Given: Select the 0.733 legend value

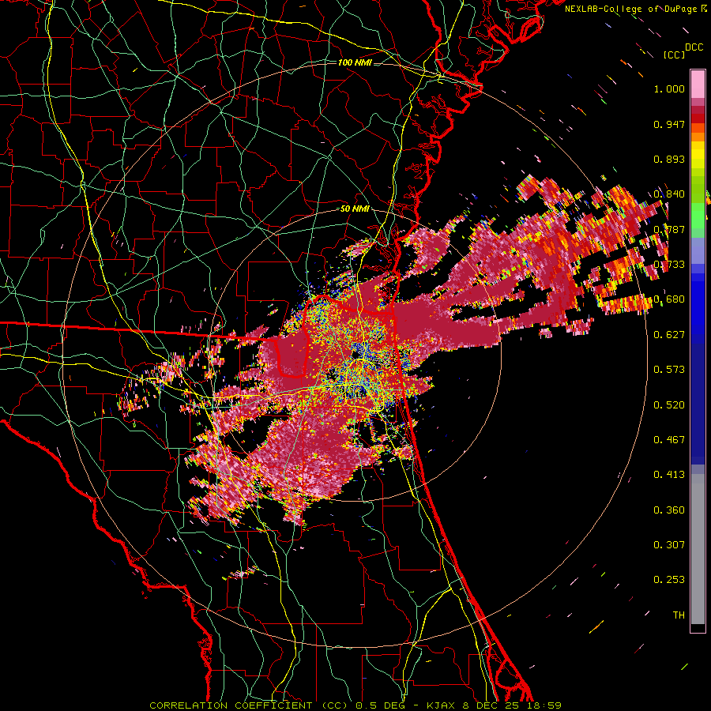Looking at the screenshot, I should [669, 265].
